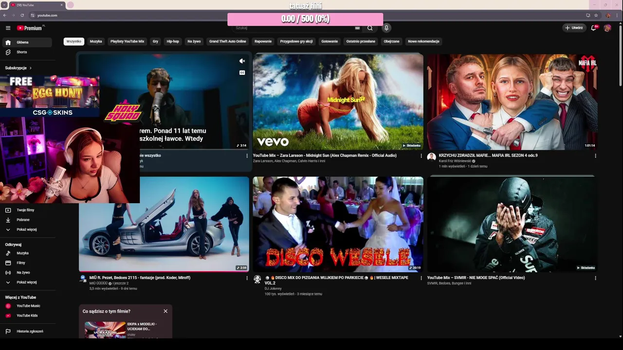The image size is (623, 350).
Task: Open Muzyka in Odkrywaj section
Action: [27, 253]
